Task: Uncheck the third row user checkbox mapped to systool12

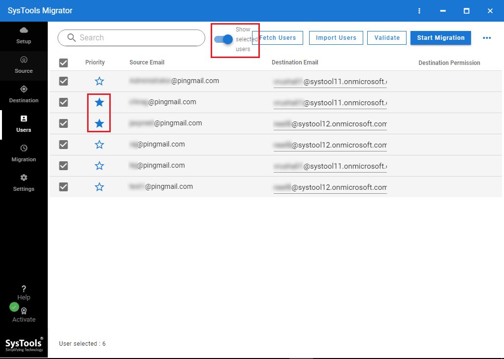Action: (x=63, y=123)
